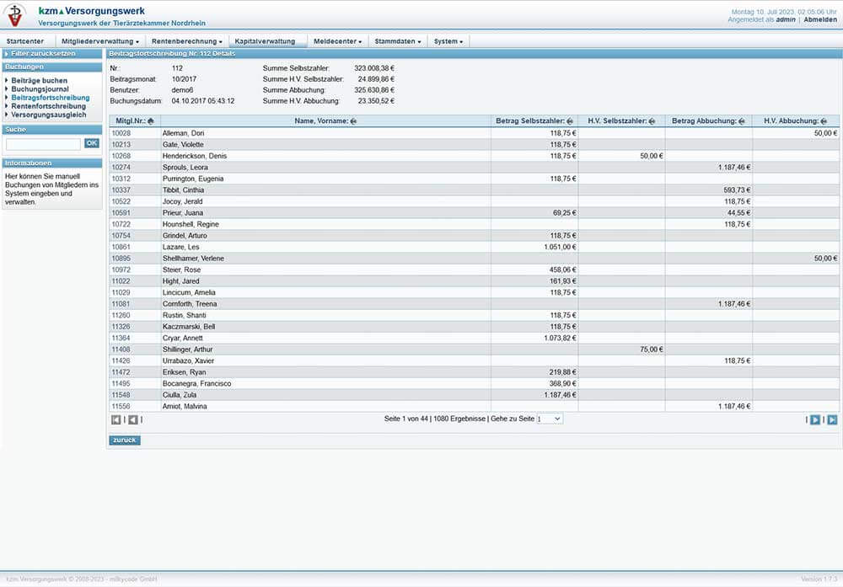Click name Kaczmarski, Bell
Image resolution: width=843 pixels, height=587 pixels.
click(189, 327)
